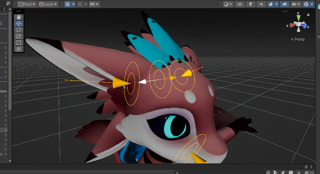
Task: Select the Rect transform tool
Action: coord(19,42)
